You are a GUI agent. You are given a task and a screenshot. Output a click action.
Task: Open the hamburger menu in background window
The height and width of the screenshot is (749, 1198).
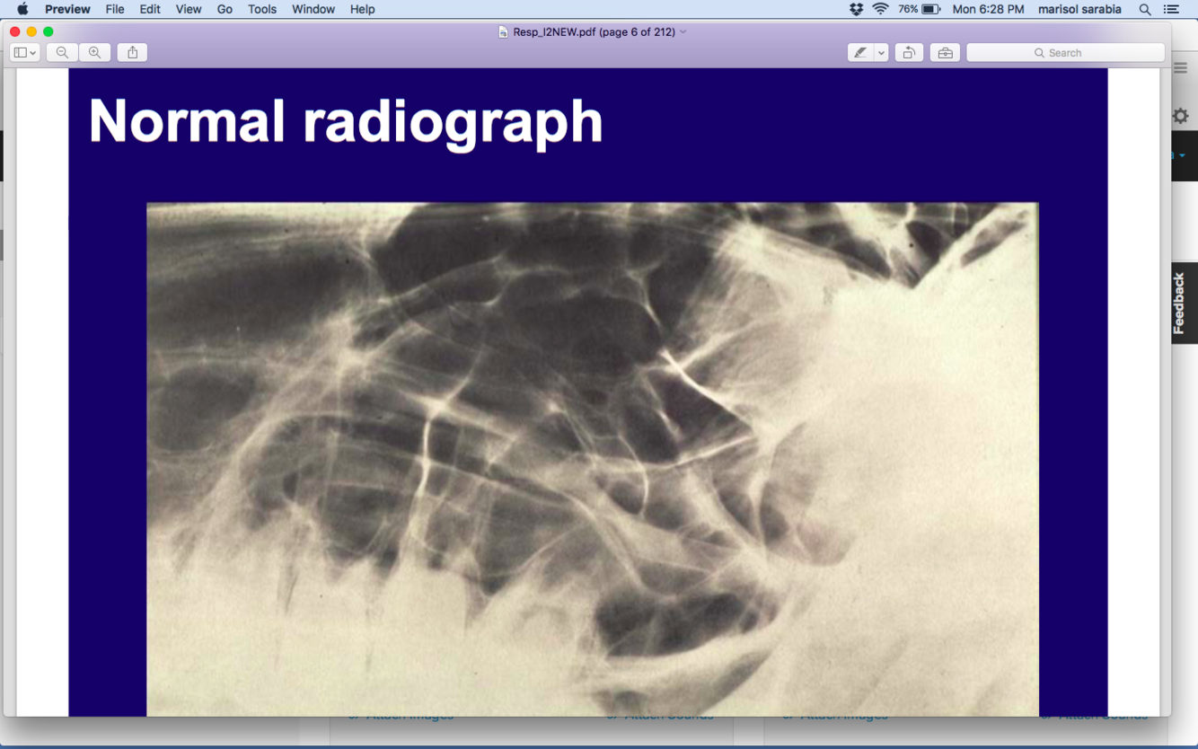(1181, 68)
